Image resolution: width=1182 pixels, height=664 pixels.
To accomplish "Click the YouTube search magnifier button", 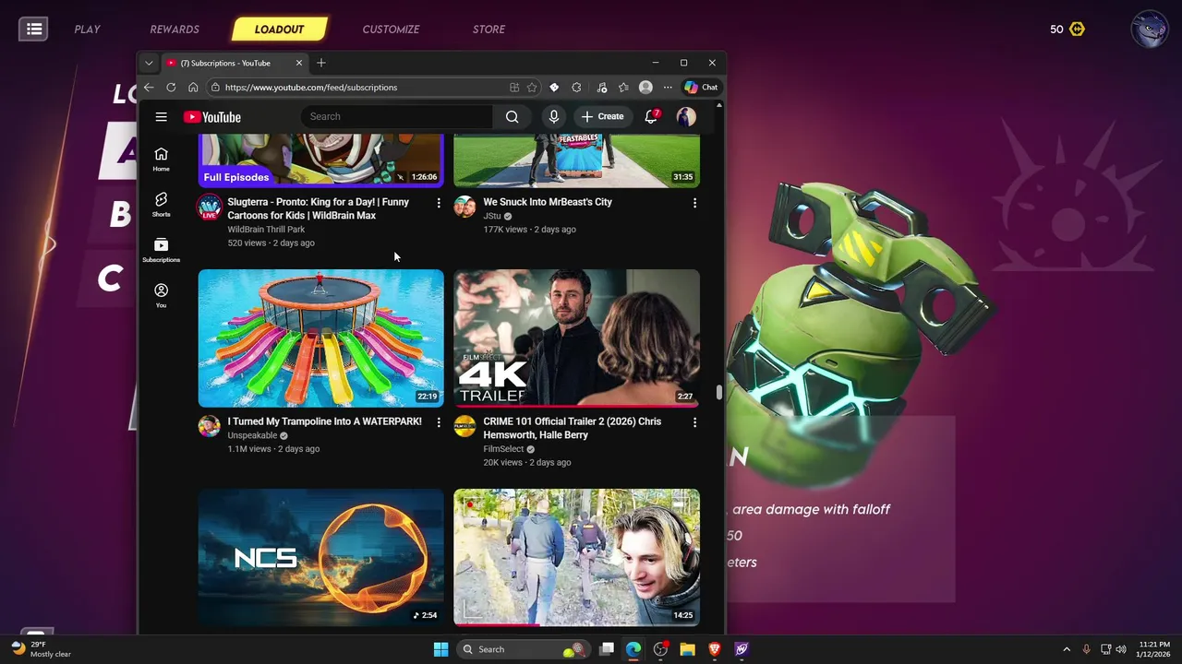I will tap(512, 117).
